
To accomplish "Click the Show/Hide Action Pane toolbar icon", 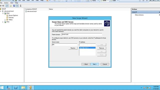I will 17,6.
